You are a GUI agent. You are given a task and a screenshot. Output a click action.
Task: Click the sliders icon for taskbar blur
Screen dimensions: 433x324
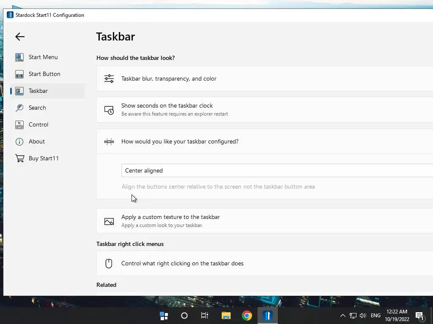[109, 78]
